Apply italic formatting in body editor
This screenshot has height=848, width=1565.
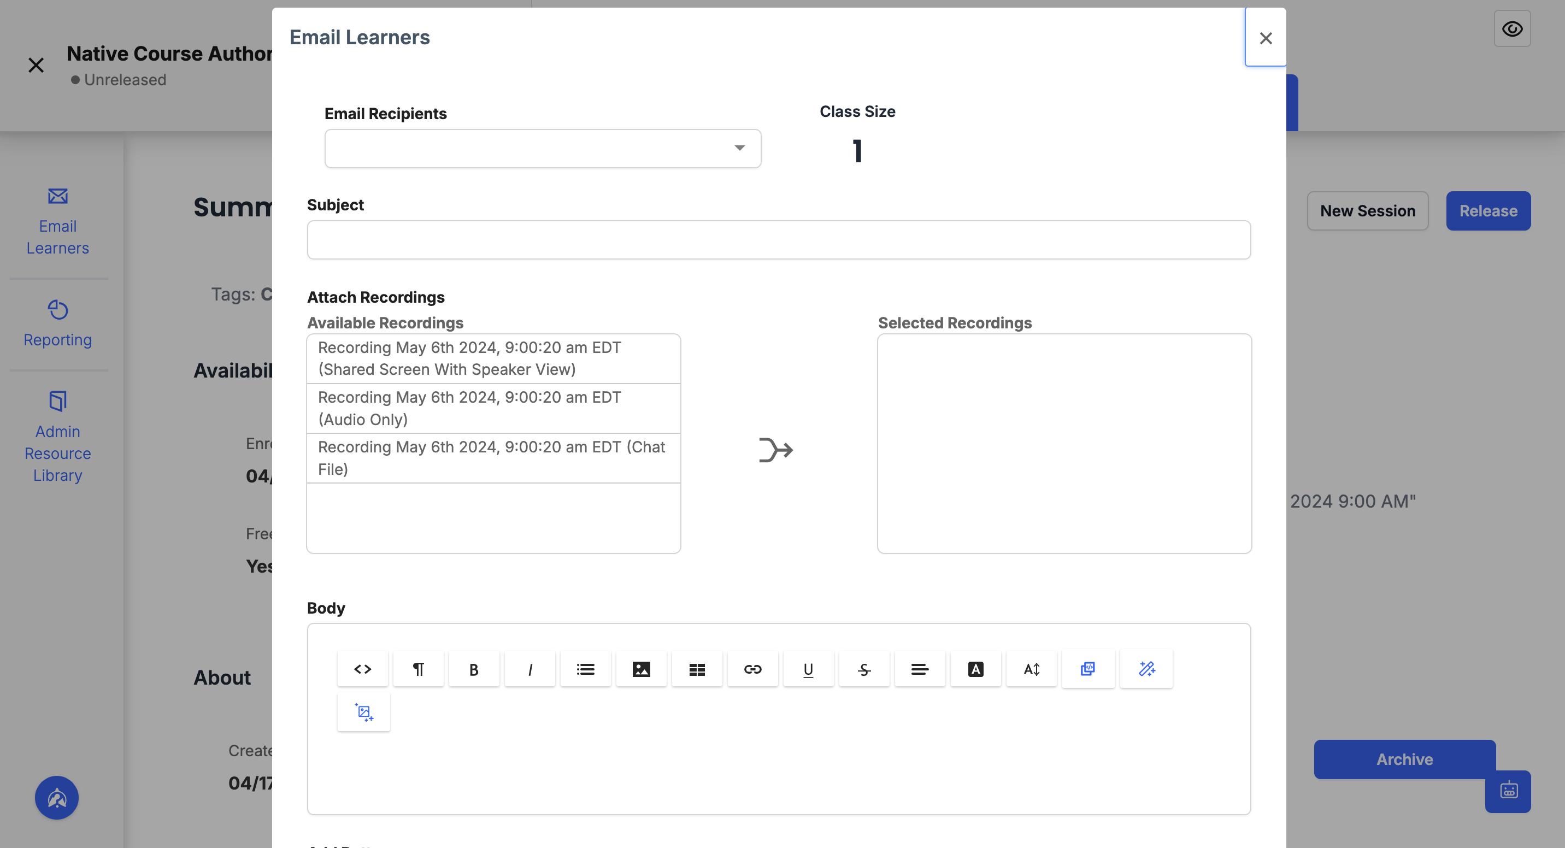click(529, 669)
